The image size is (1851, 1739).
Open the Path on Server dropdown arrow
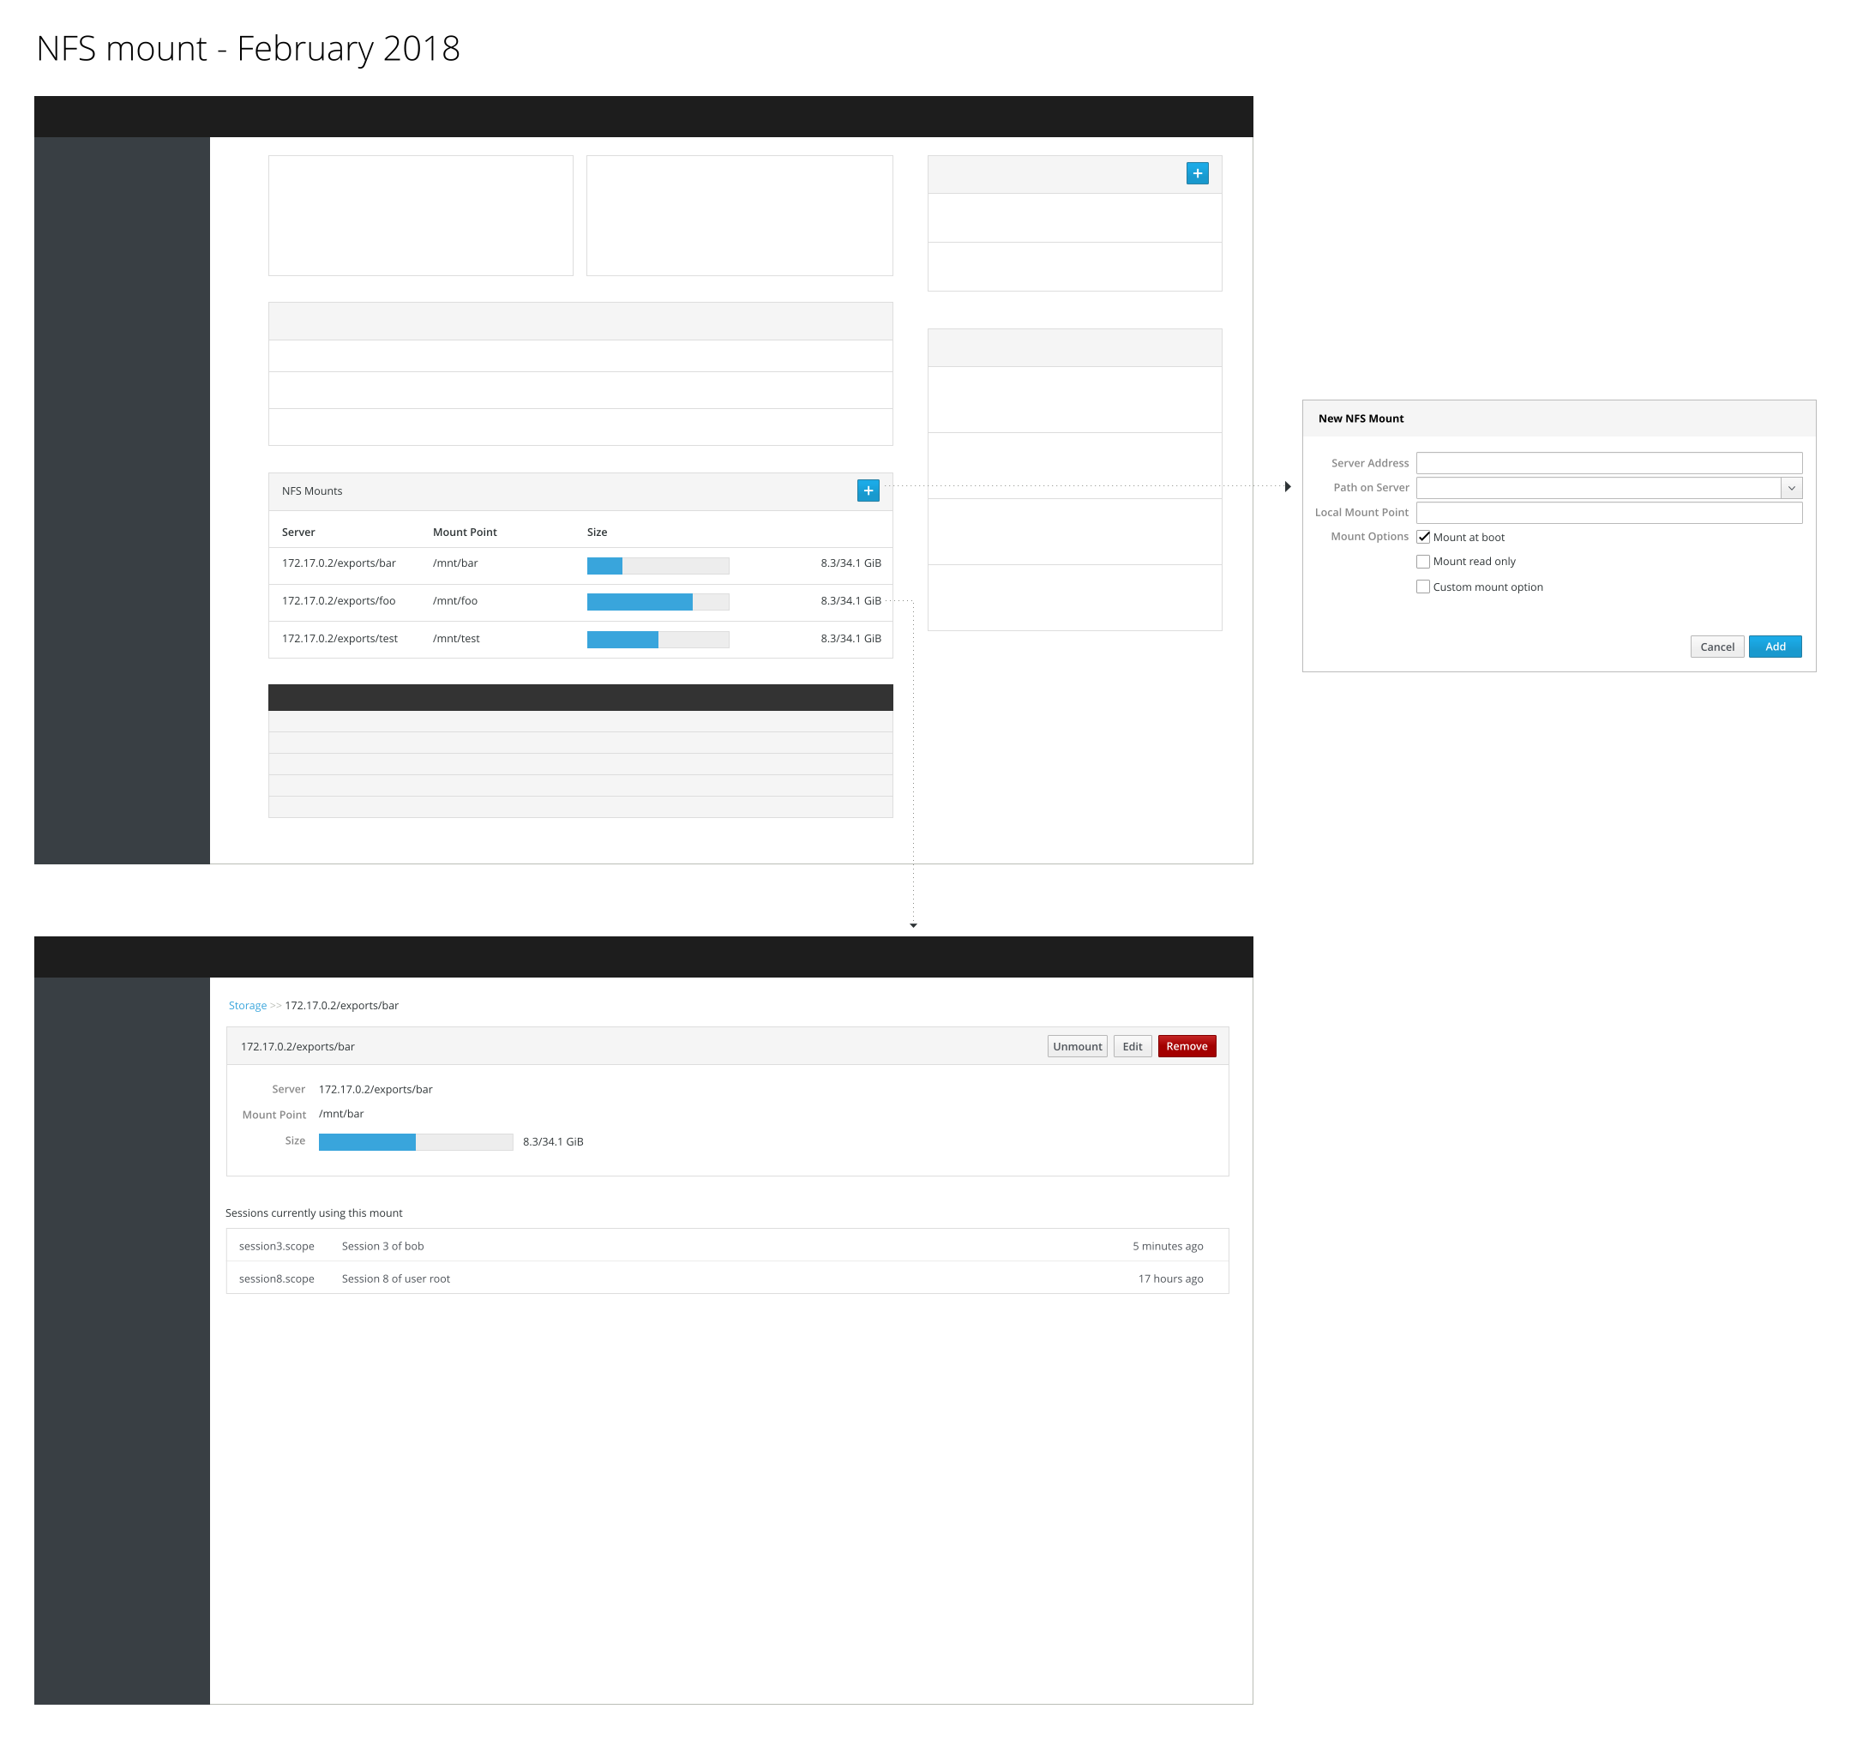pyautogui.click(x=1790, y=488)
